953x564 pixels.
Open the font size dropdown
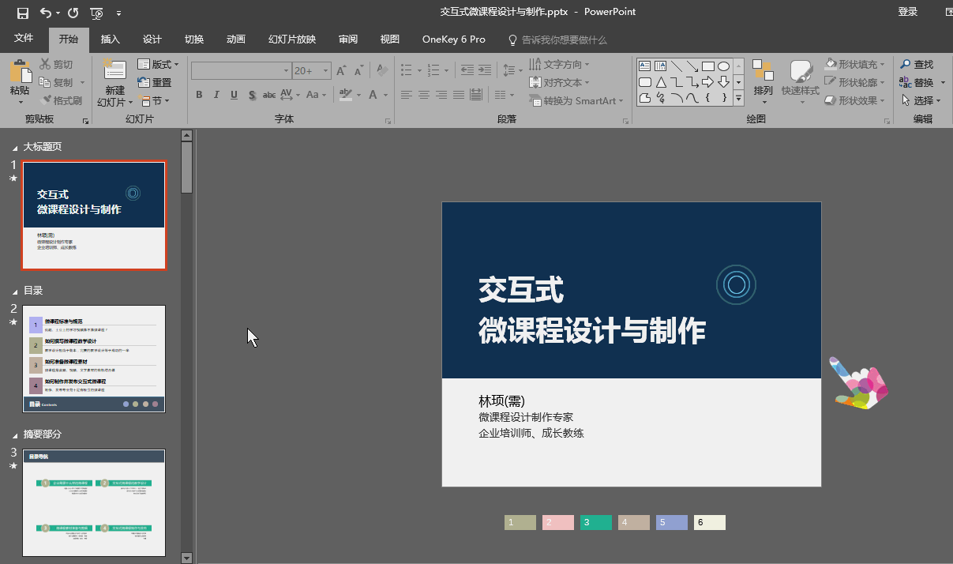(325, 71)
